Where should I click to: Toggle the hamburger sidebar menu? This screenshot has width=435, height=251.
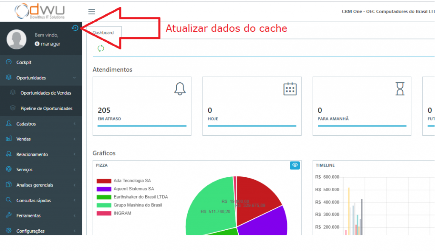pos(92,11)
